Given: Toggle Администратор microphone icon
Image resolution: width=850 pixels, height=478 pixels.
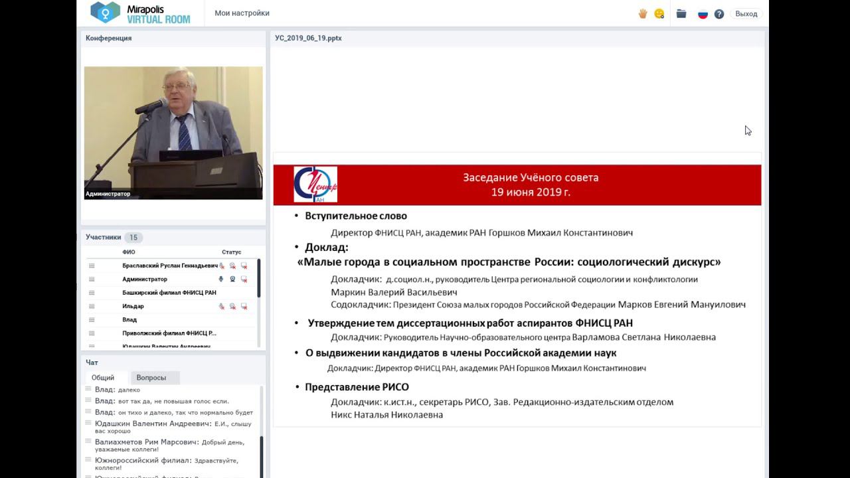Looking at the screenshot, I should (x=221, y=279).
